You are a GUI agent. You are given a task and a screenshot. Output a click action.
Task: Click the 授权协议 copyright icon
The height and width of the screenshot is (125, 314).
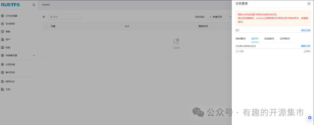(3, 82)
